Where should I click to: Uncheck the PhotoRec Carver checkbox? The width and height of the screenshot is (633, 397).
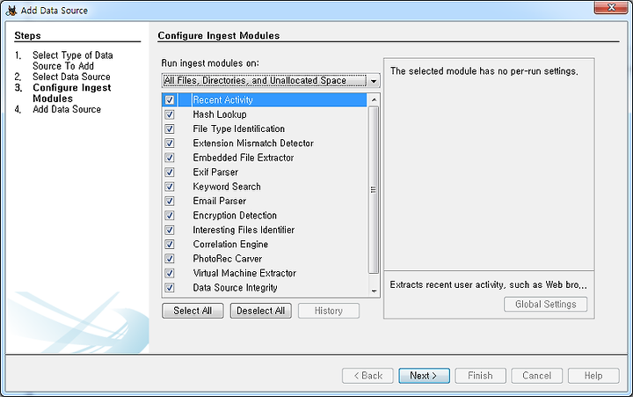coord(170,259)
